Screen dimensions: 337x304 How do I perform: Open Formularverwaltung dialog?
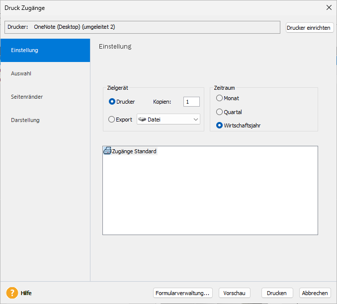tap(183, 293)
